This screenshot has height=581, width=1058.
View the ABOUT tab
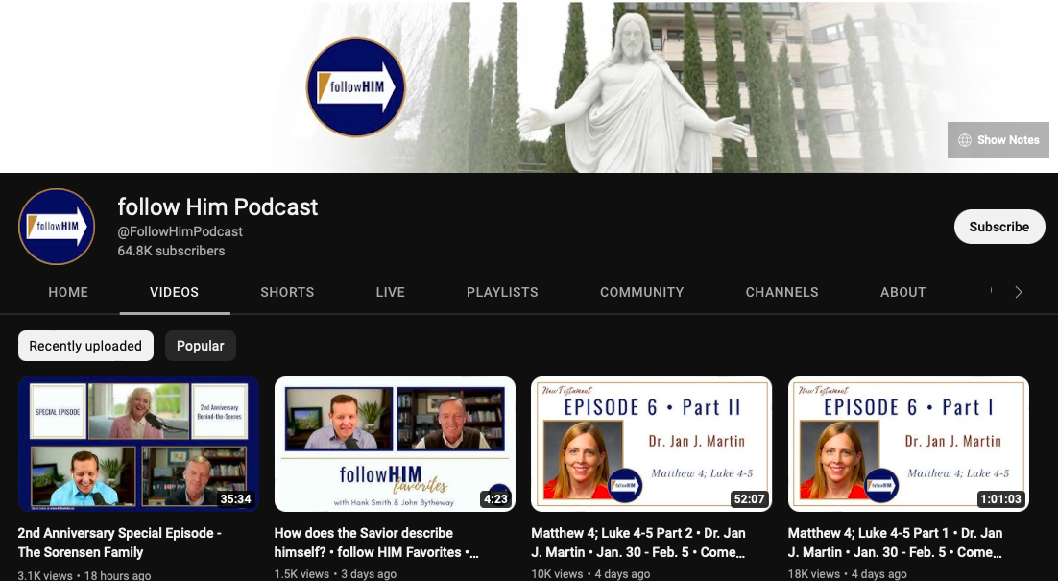tap(902, 292)
